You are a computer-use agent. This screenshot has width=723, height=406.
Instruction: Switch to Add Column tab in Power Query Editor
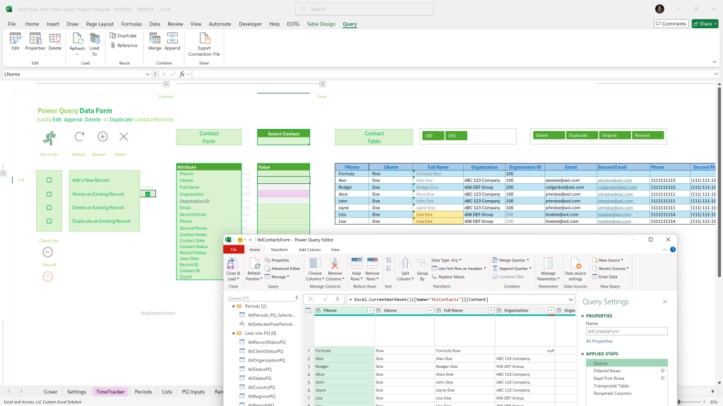(x=309, y=250)
